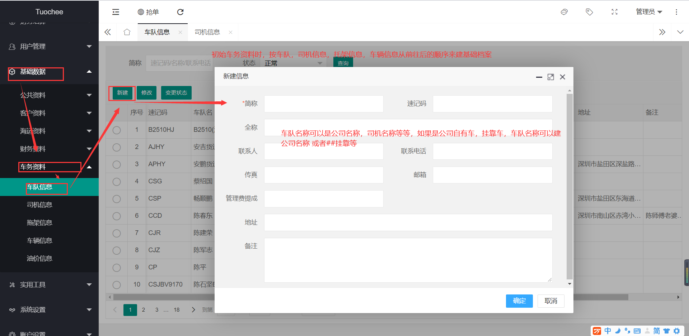Open the soft keyboard icon in IME bar
689x336 pixels.
[637, 331]
